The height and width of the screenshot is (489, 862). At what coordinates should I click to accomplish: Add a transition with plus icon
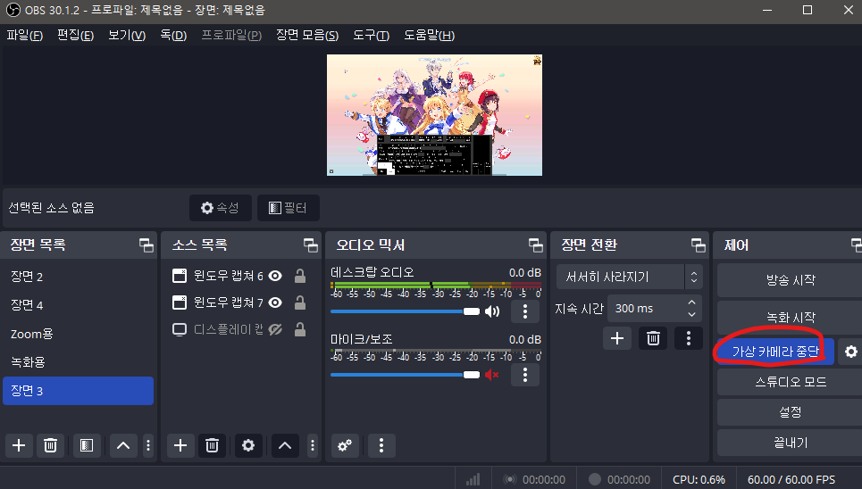pos(617,338)
